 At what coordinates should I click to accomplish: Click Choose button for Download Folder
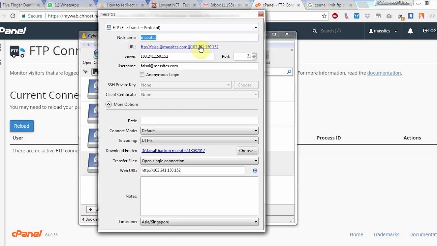tap(247, 151)
